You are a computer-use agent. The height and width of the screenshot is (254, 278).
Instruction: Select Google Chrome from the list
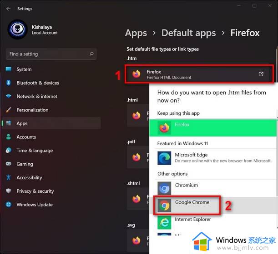(213, 205)
